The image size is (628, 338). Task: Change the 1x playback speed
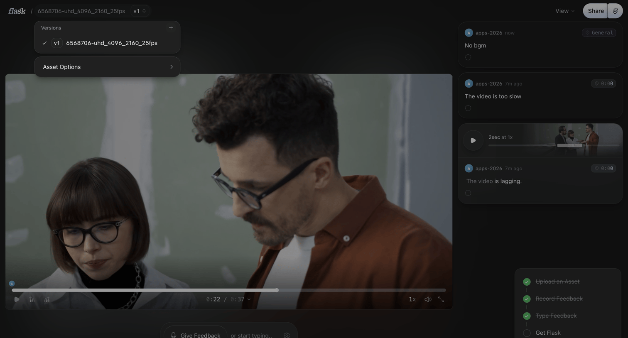(x=412, y=299)
